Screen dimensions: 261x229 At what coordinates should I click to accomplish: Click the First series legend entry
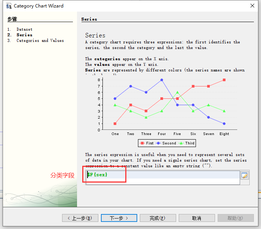pyautogui.click(x=146, y=143)
